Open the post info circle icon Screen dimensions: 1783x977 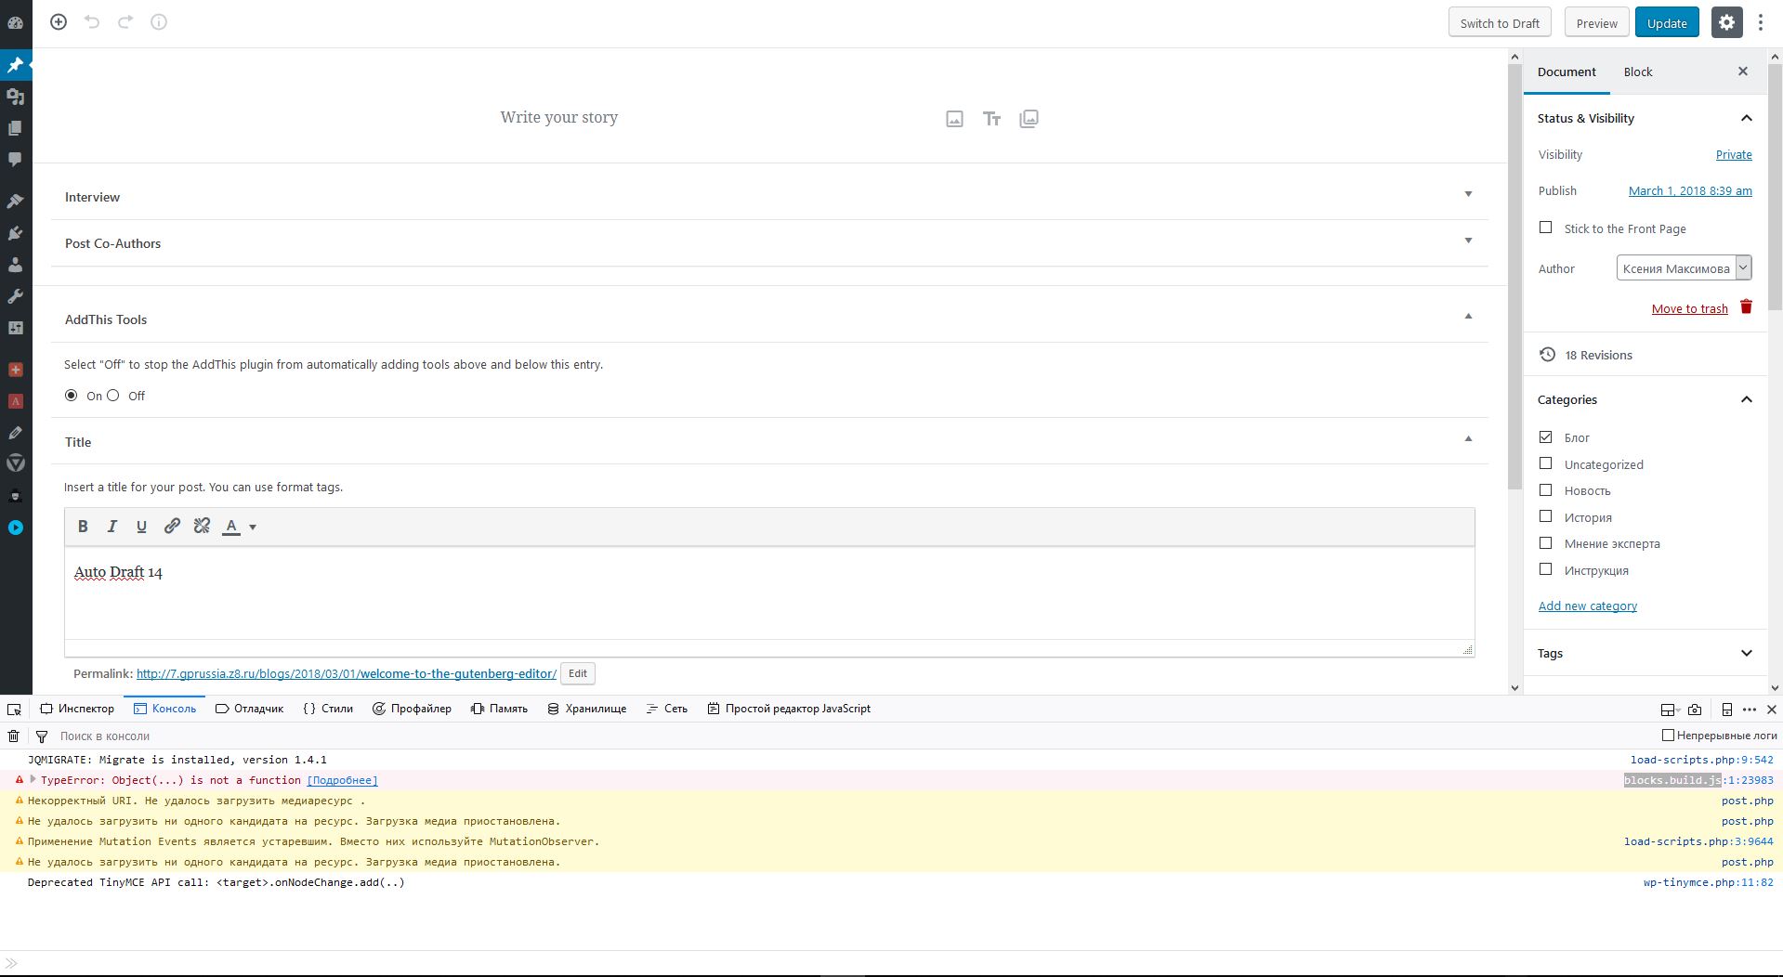159,22
